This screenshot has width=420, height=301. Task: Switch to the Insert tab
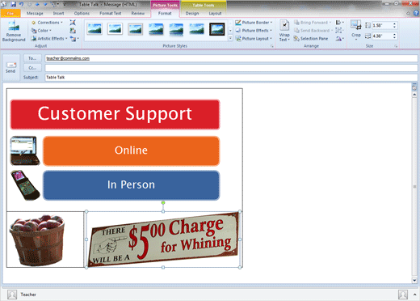(x=58, y=13)
